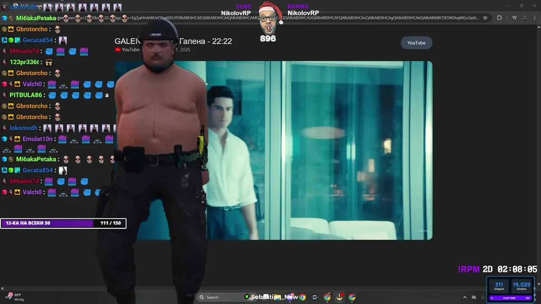The width and height of the screenshot is (541, 304).
Task: Open the browser profile avatar icon
Action: 525,18
